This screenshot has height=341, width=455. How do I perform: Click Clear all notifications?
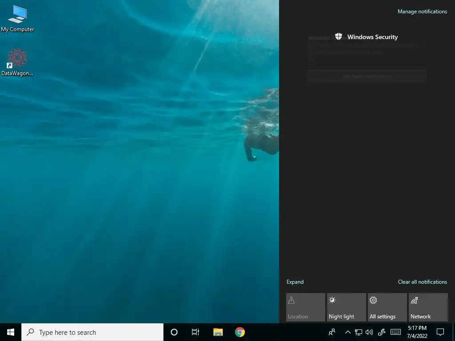tap(422, 282)
